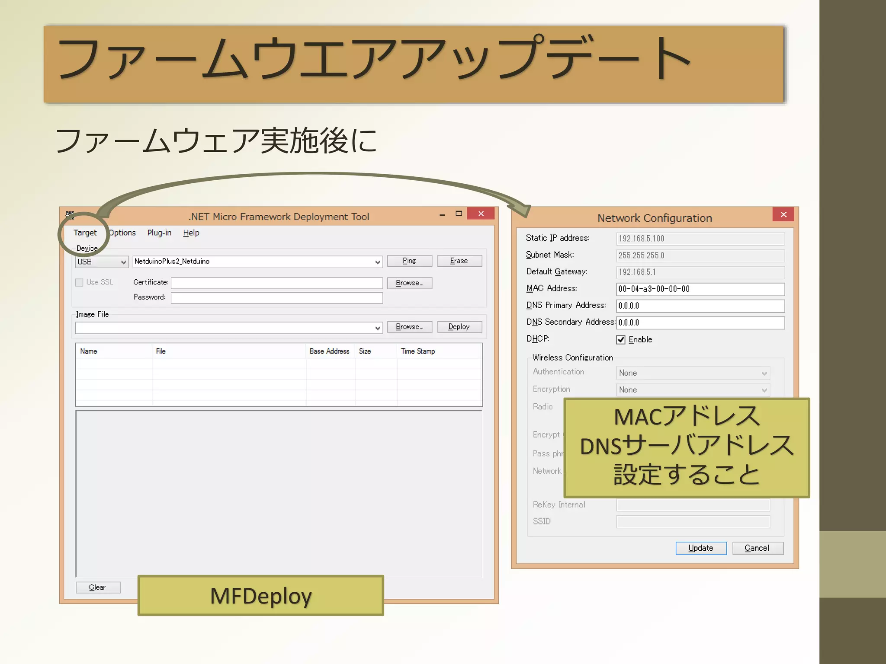
Task: Click the DNS Primary Address field
Action: tap(700, 306)
